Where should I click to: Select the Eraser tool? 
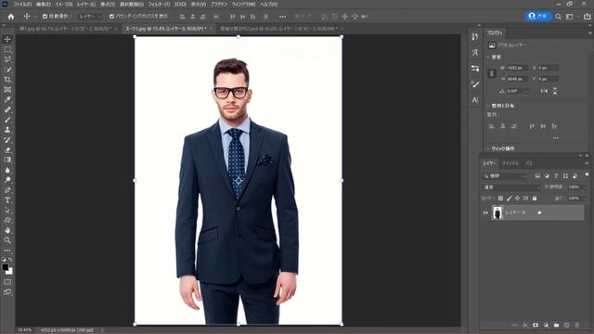pyautogui.click(x=7, y=149)
